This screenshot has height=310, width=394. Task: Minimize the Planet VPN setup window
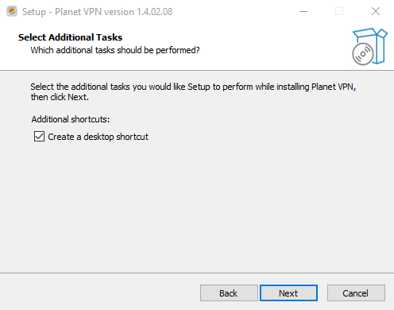coord(303,11)
